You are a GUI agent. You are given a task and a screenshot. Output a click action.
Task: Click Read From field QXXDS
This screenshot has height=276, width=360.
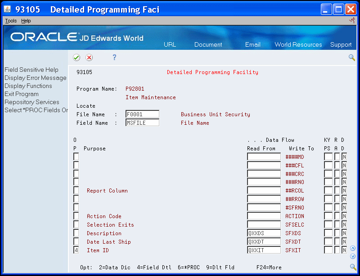pos(264,233)
